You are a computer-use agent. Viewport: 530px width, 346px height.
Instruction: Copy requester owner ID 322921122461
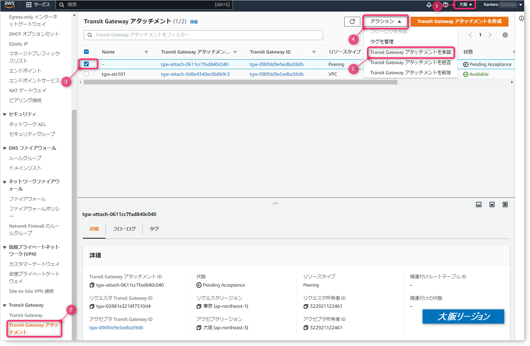(306, 306)
